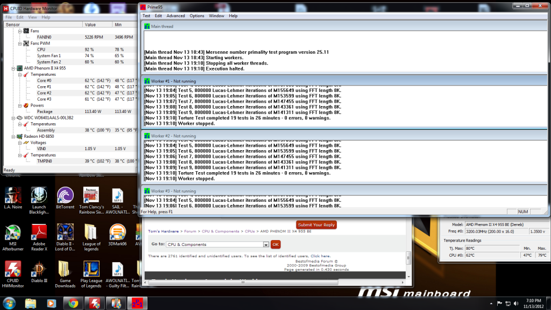Select the TMPIN0 temperature row

[70, 161]
